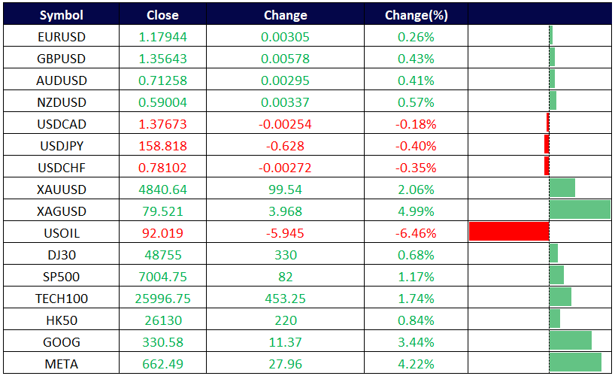Select the DJ30 close value 48755
The image size is (615, 376).
162,255
